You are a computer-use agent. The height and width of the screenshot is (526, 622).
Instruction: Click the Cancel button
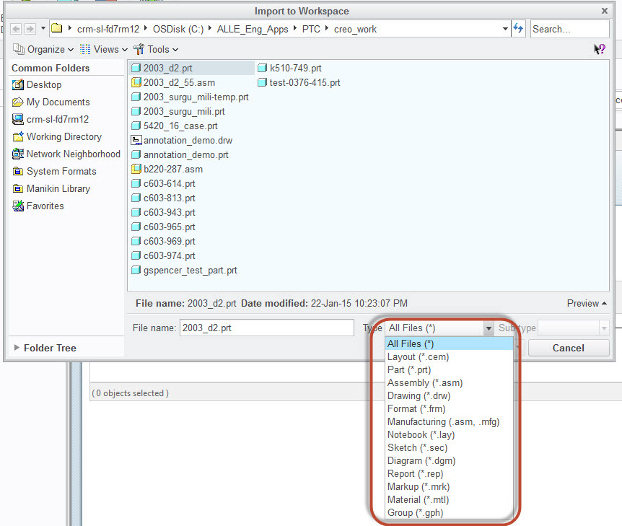coord(567,348)
